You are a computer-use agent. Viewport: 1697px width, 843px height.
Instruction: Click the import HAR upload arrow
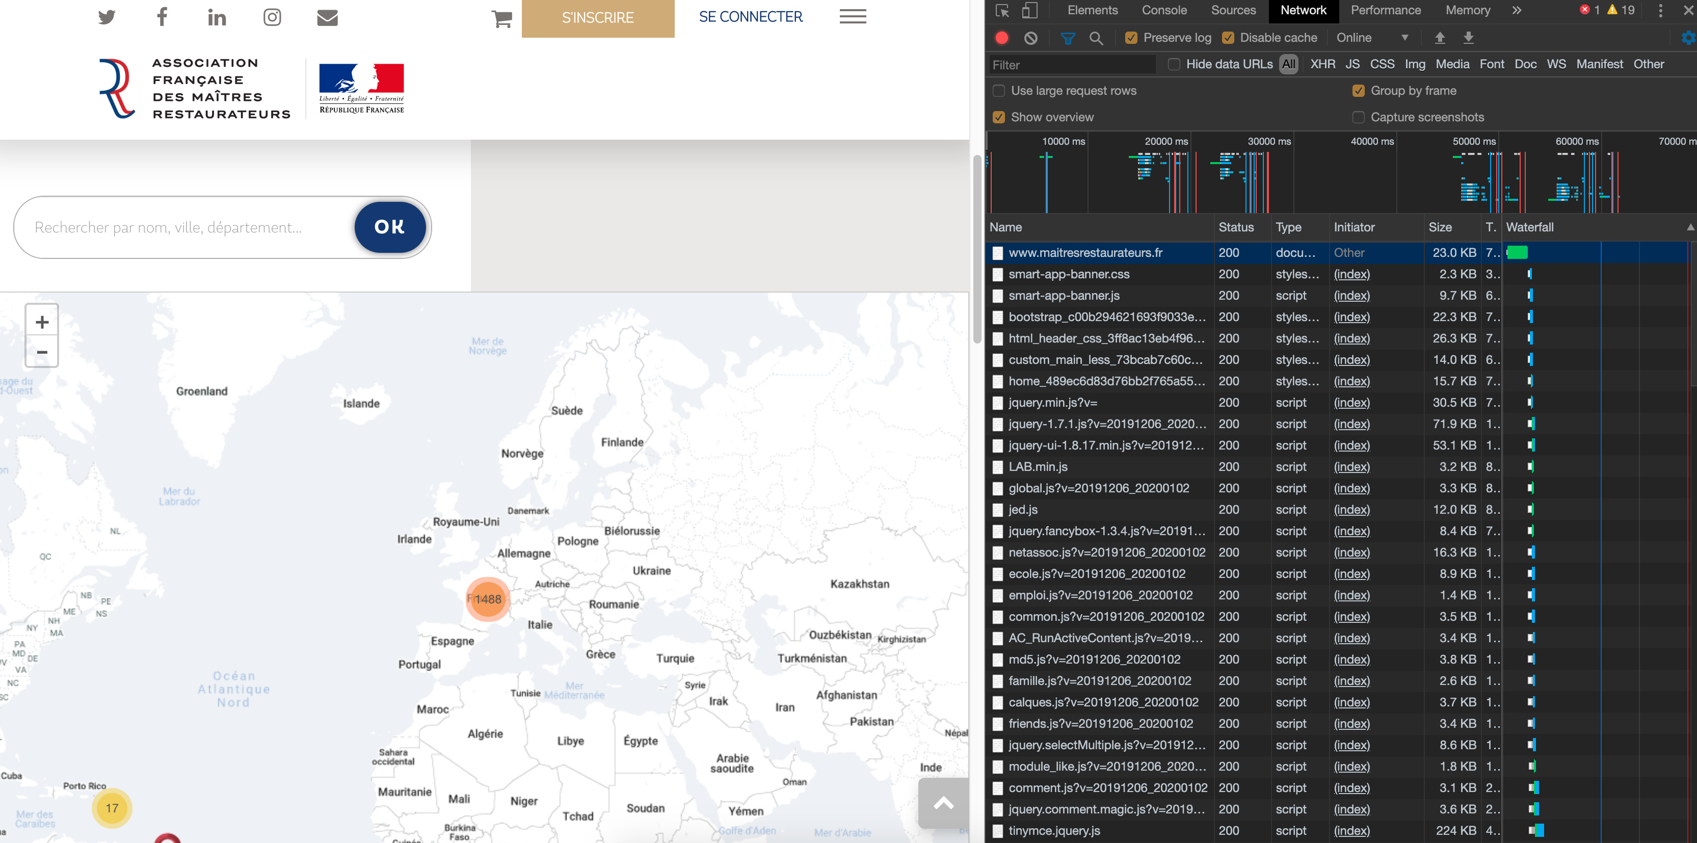1440,38
